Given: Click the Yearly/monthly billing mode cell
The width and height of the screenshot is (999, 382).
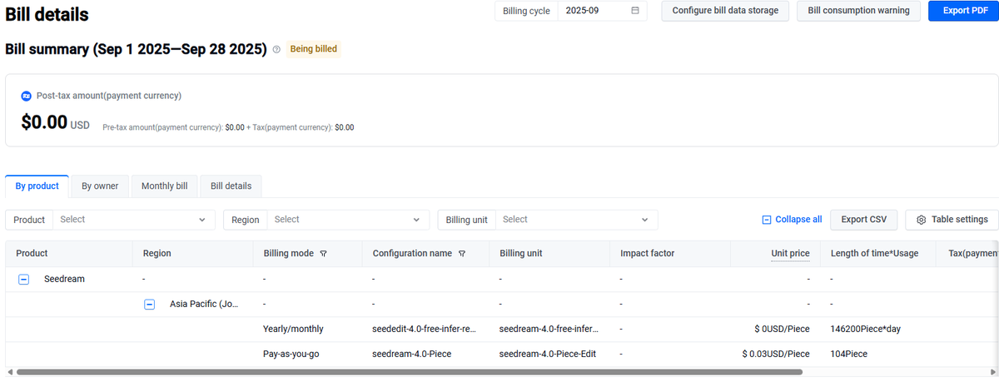Looking at the screenshot, I should 293,330.
